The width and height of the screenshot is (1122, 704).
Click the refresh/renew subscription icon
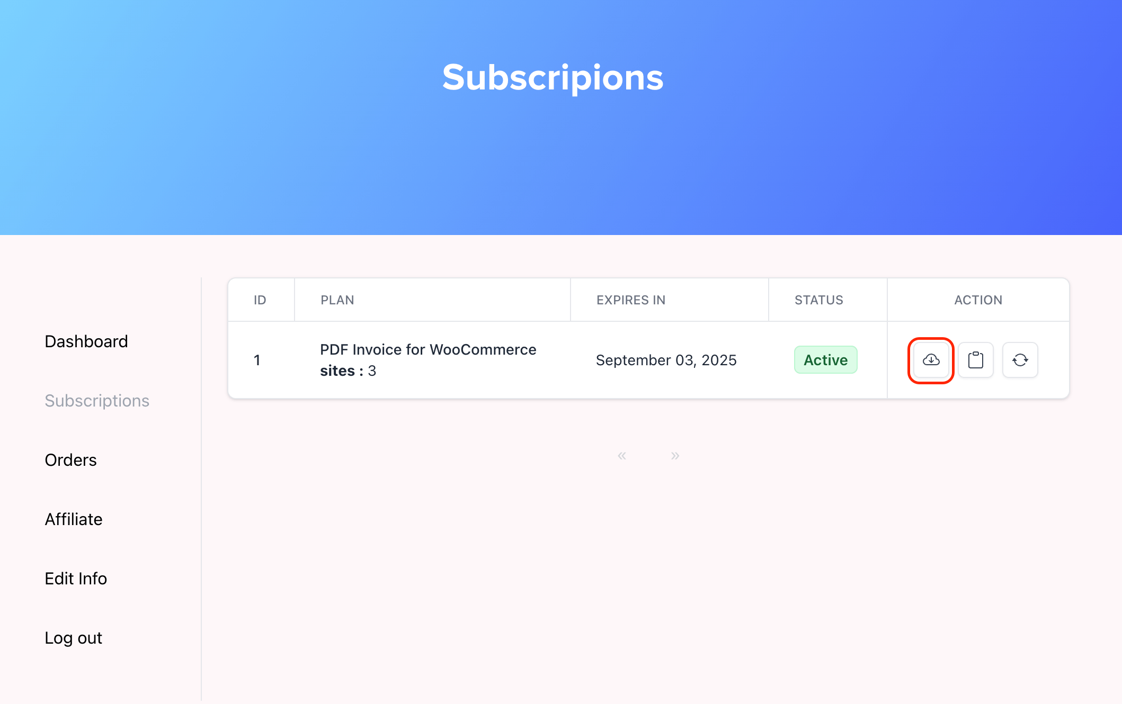click(1020, 359)
